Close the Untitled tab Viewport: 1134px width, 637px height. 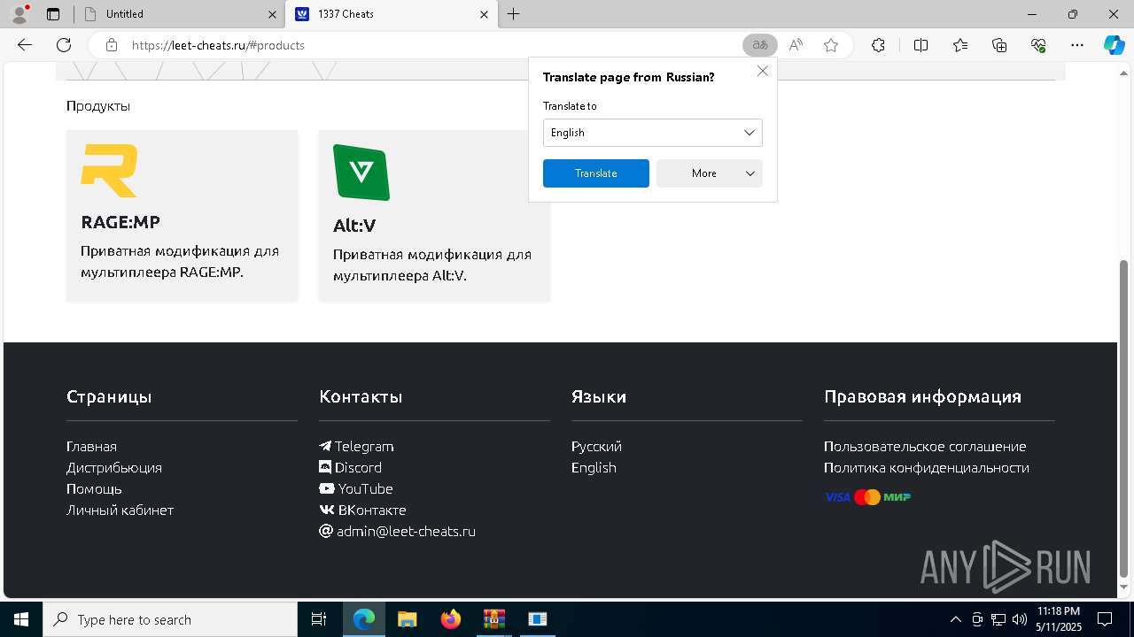[272, 14]
